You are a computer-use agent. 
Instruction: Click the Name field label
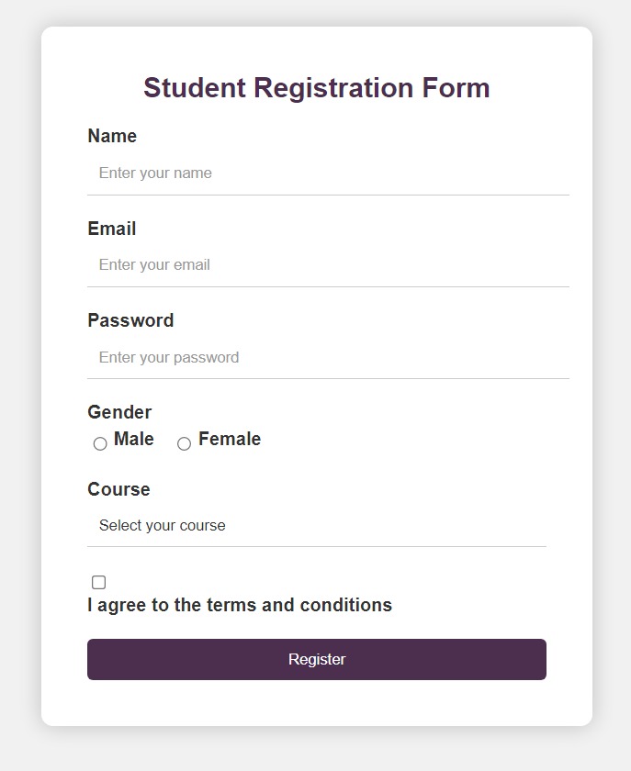pyautogui.click(x=112, y=136)
